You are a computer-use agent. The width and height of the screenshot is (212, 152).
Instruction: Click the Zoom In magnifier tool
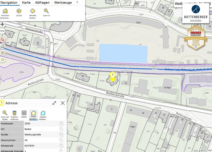tap(47, 11)
